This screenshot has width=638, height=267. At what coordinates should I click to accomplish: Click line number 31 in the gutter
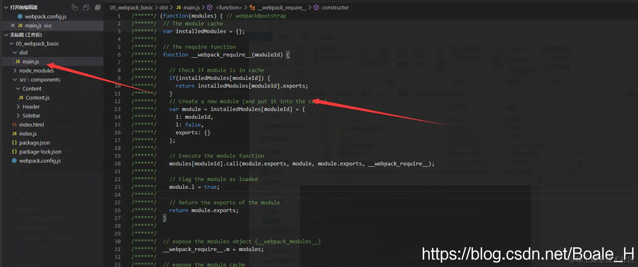tap(118, 249)
